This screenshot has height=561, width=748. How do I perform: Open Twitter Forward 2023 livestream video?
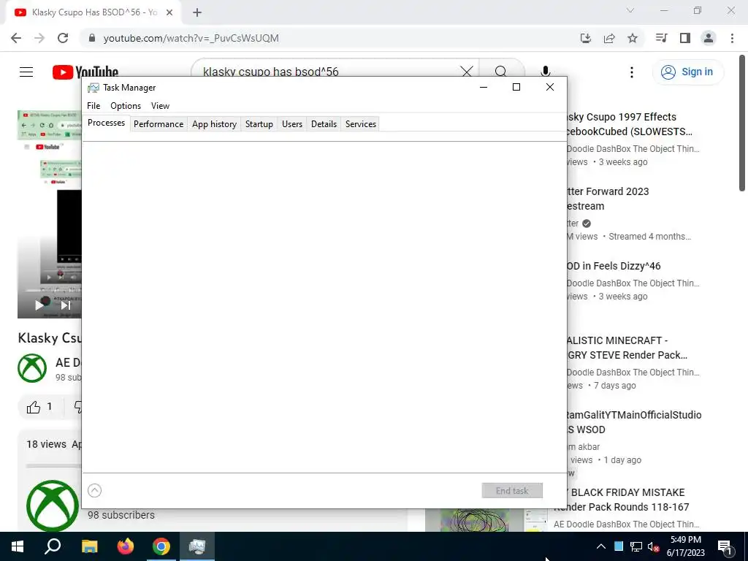click(x=608, y=199)
